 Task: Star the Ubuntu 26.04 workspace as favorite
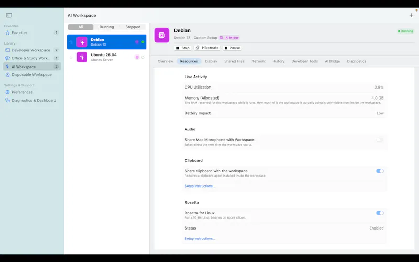click(x=71, y=57)
